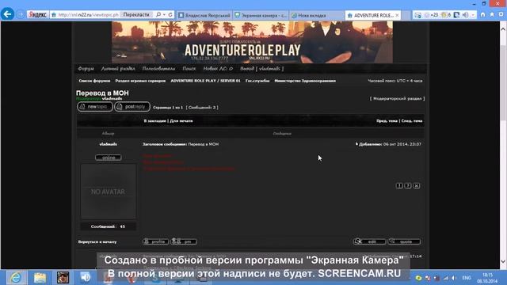The height and width of the screenshot is (285, 507).
Task: Open Личный раздел menu item
Action: click(118, 69)
